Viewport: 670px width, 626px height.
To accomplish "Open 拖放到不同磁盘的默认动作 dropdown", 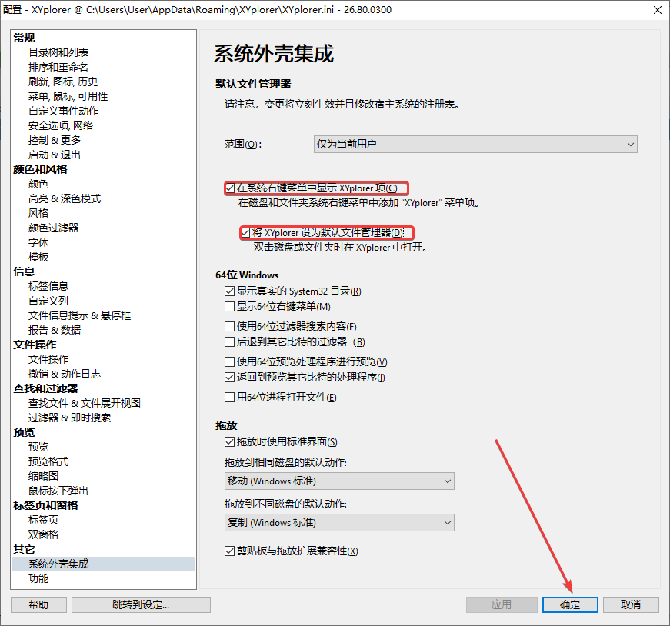I will coord(339,523).
